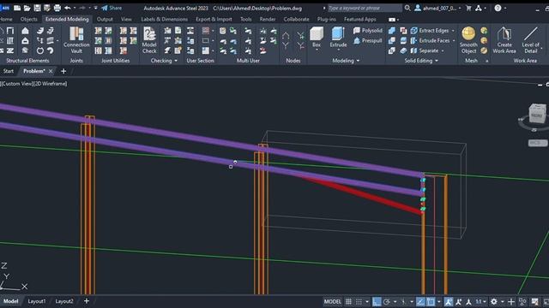The height and width of the screenshot is (308, 549).
Task: Close the Problem drawing tab
Action: (x=51, y=71)
